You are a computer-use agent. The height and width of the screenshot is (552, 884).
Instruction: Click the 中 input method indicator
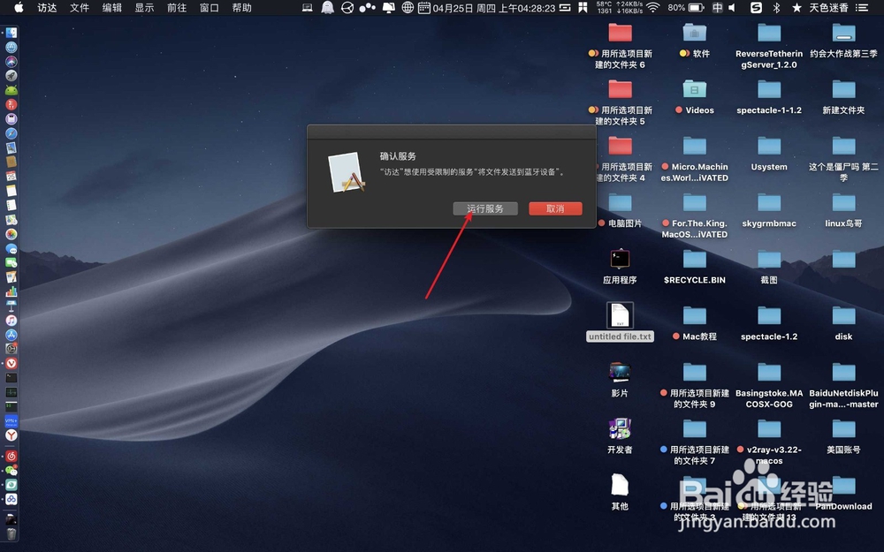point(717,7)
